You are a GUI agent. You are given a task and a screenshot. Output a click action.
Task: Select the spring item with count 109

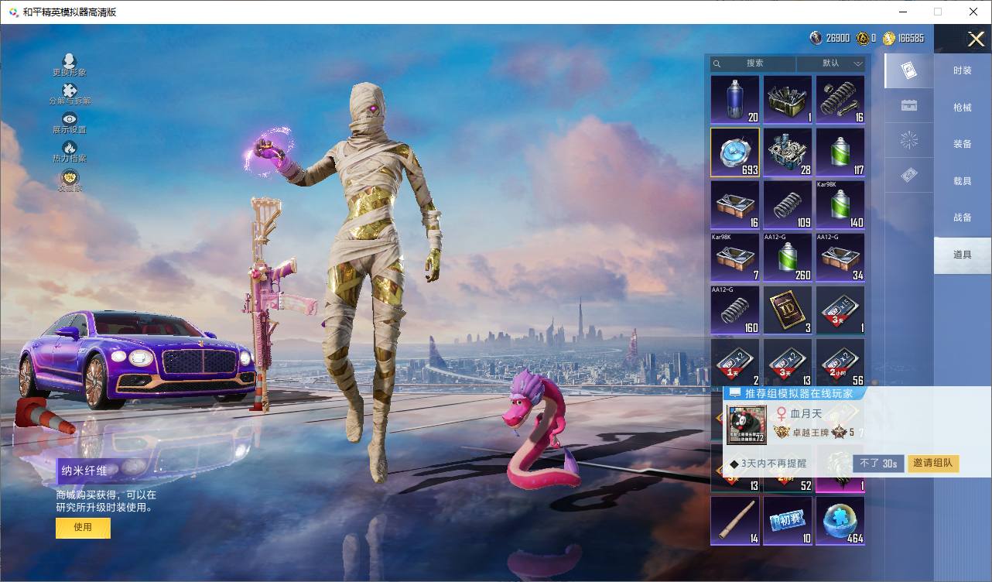pyautogui.click(x=788, y=205)
